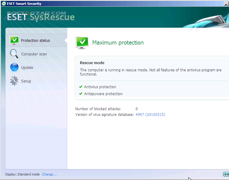Click Version of virus signature database label
The height and width of the screenshot is (180, 229).
tap(105, 114)
